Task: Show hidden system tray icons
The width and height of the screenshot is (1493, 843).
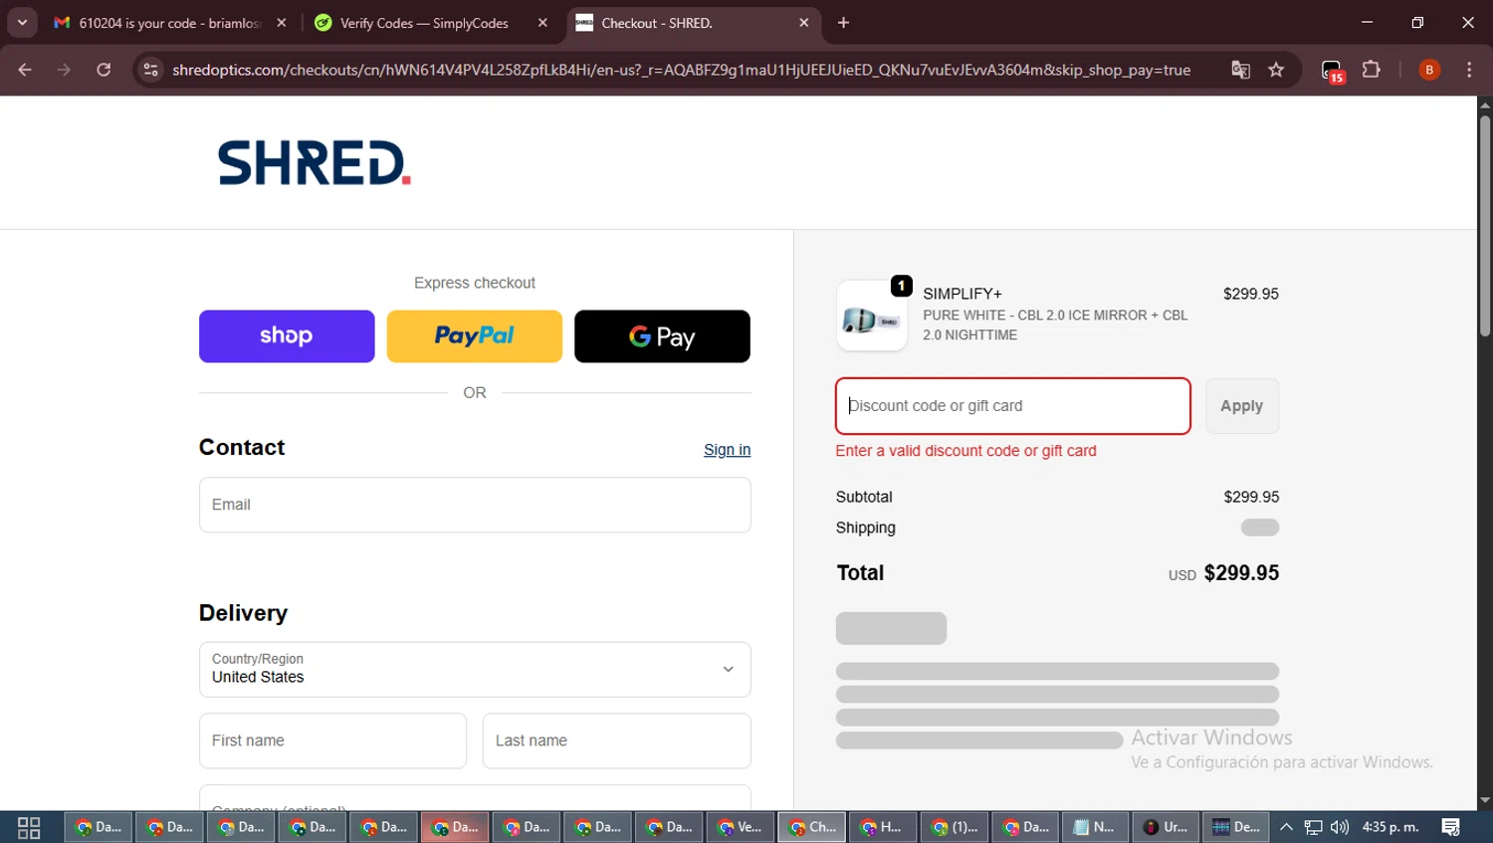Action: tap(1286, 827)
